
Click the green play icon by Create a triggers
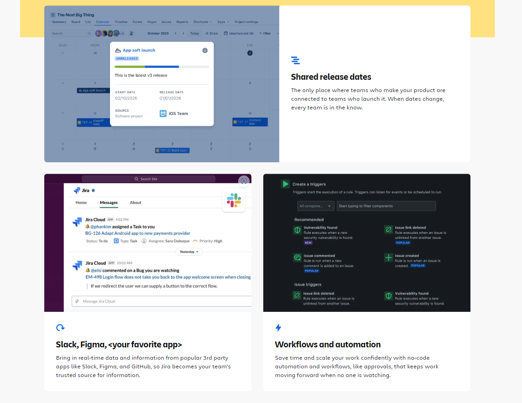point(285,184)
